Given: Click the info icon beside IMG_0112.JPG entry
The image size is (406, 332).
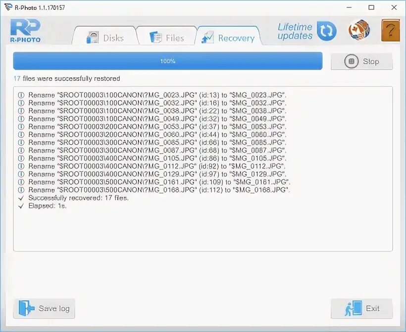Looking at the screenshot, I should pyautogui.click(x=21, y=166).
